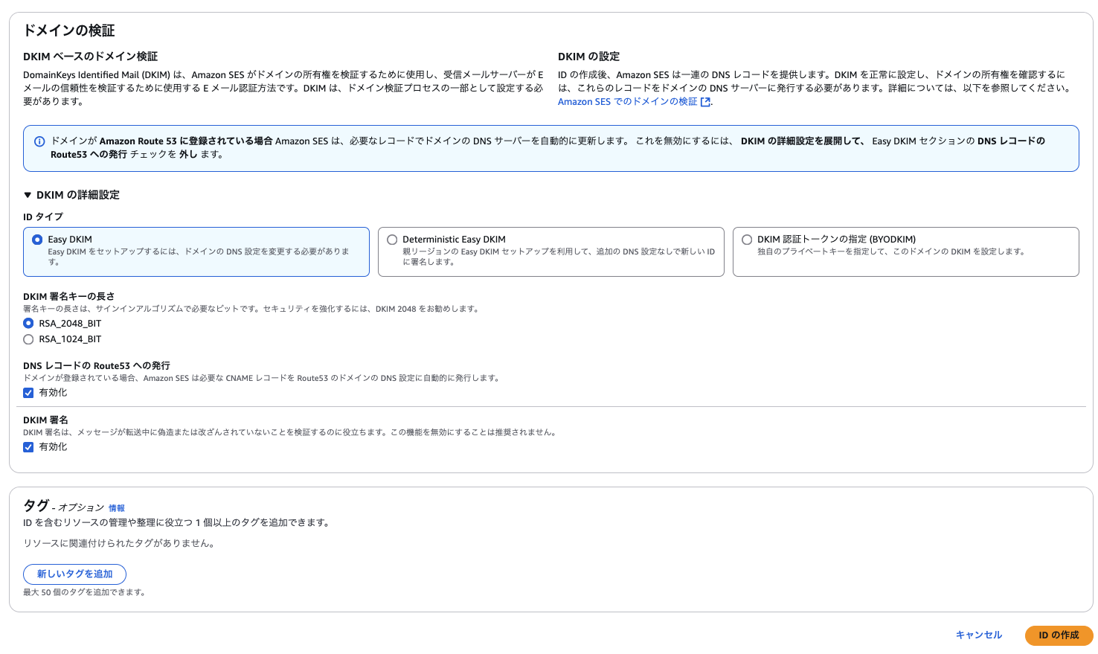Open the Amazon SES でのドメインの検証 link
Viewport: 1098px width, 654px height.
[628, 102]
